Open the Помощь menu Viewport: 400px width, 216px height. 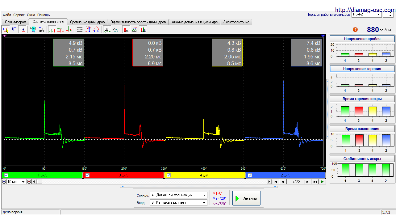point(44,15)
